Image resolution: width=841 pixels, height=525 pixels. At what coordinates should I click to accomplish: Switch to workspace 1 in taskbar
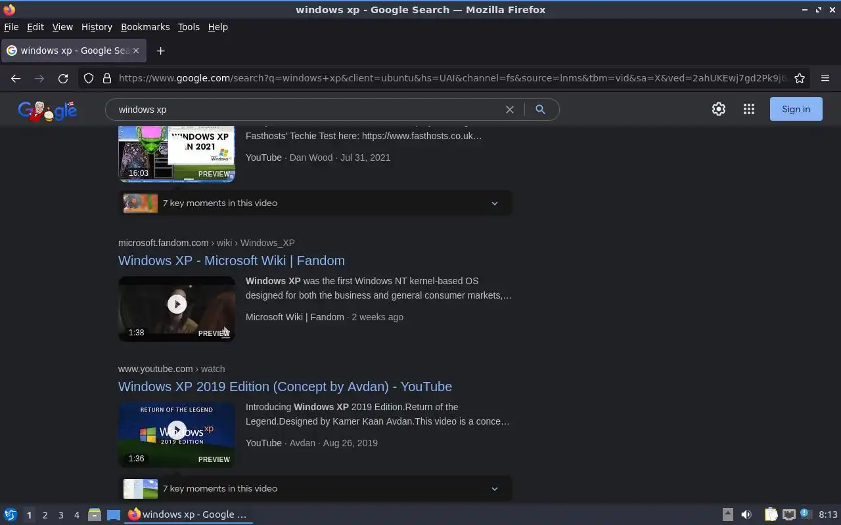(29, 515)
